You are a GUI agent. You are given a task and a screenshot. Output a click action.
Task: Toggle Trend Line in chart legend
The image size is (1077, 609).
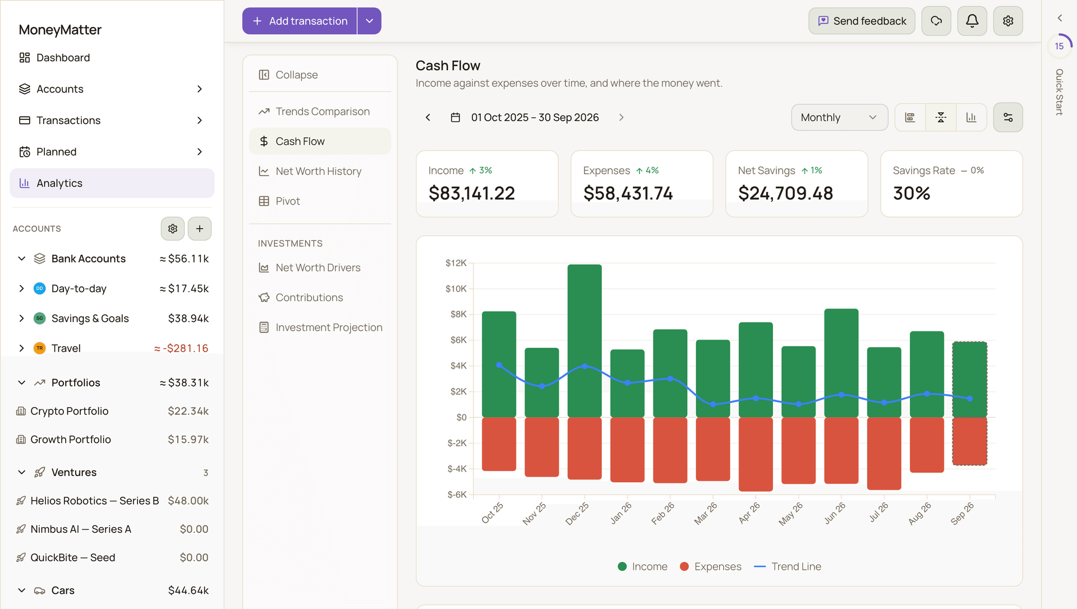(788, 566)
